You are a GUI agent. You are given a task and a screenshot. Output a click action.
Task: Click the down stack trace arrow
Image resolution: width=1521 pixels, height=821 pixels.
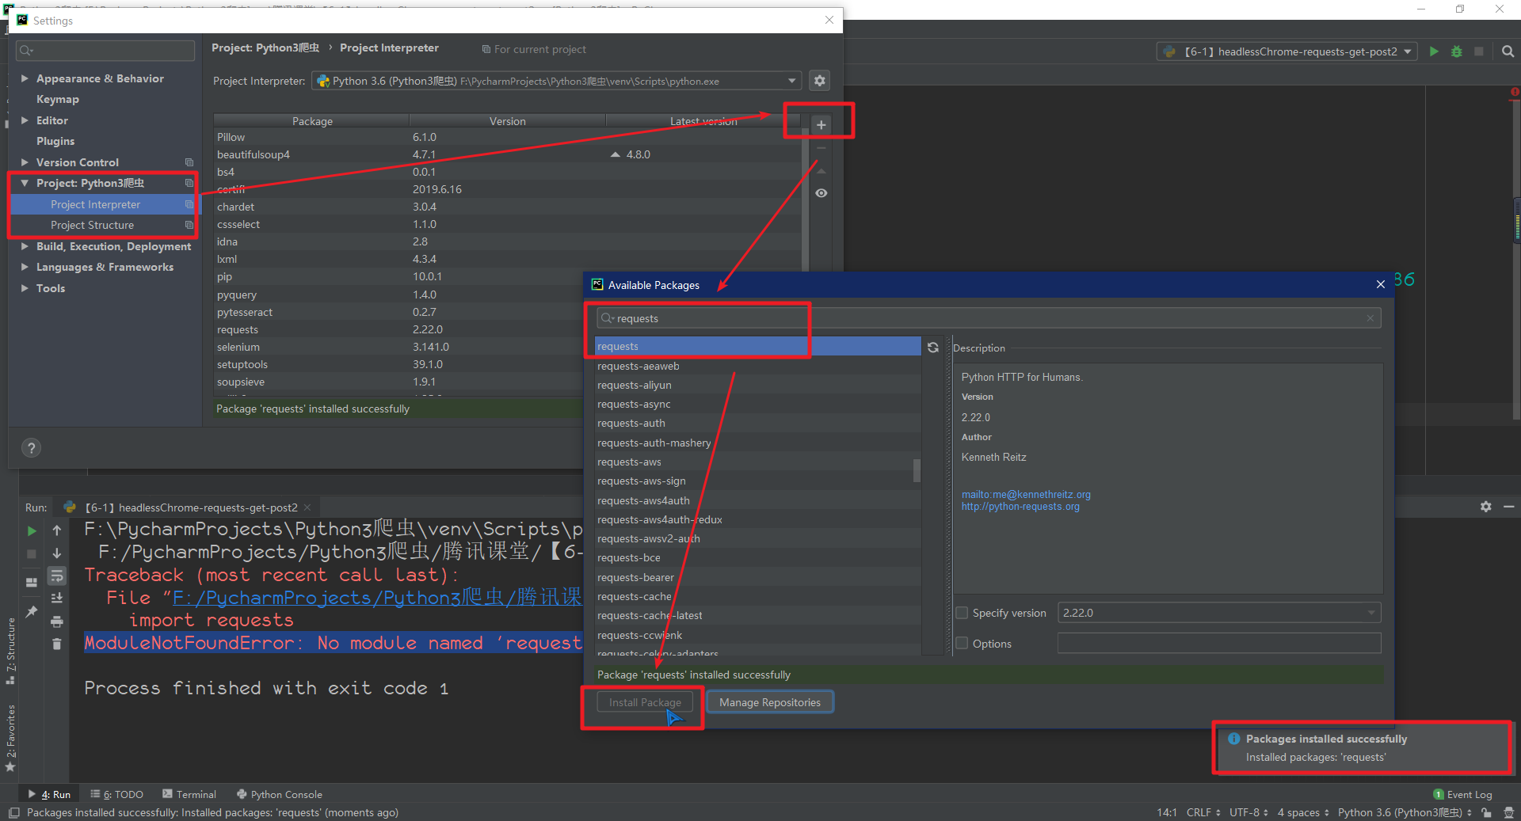tap(57, 553)
